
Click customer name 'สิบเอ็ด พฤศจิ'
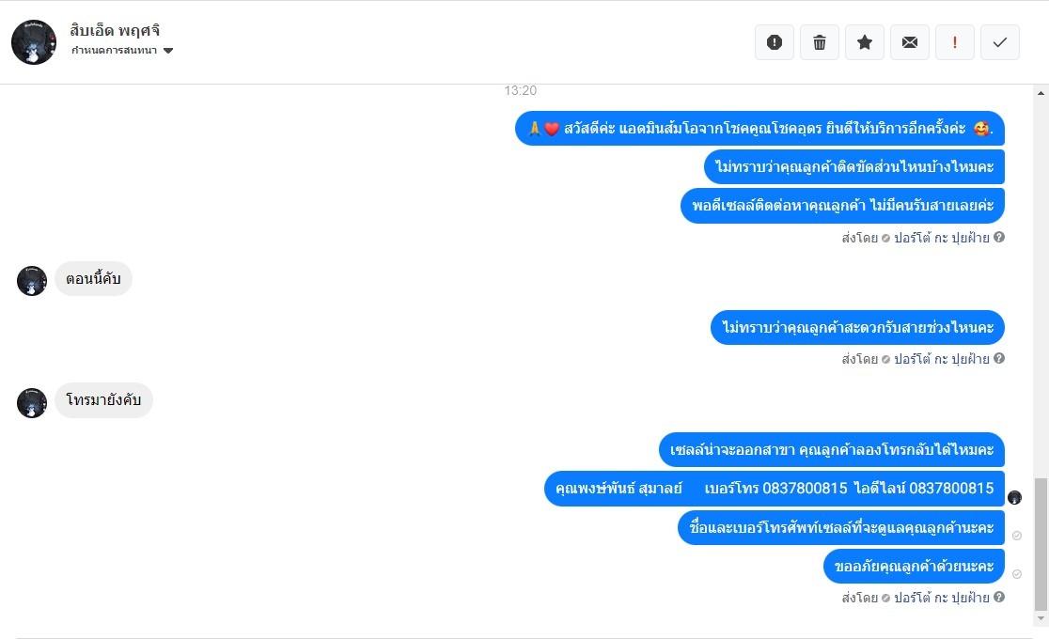click(115, 30)
